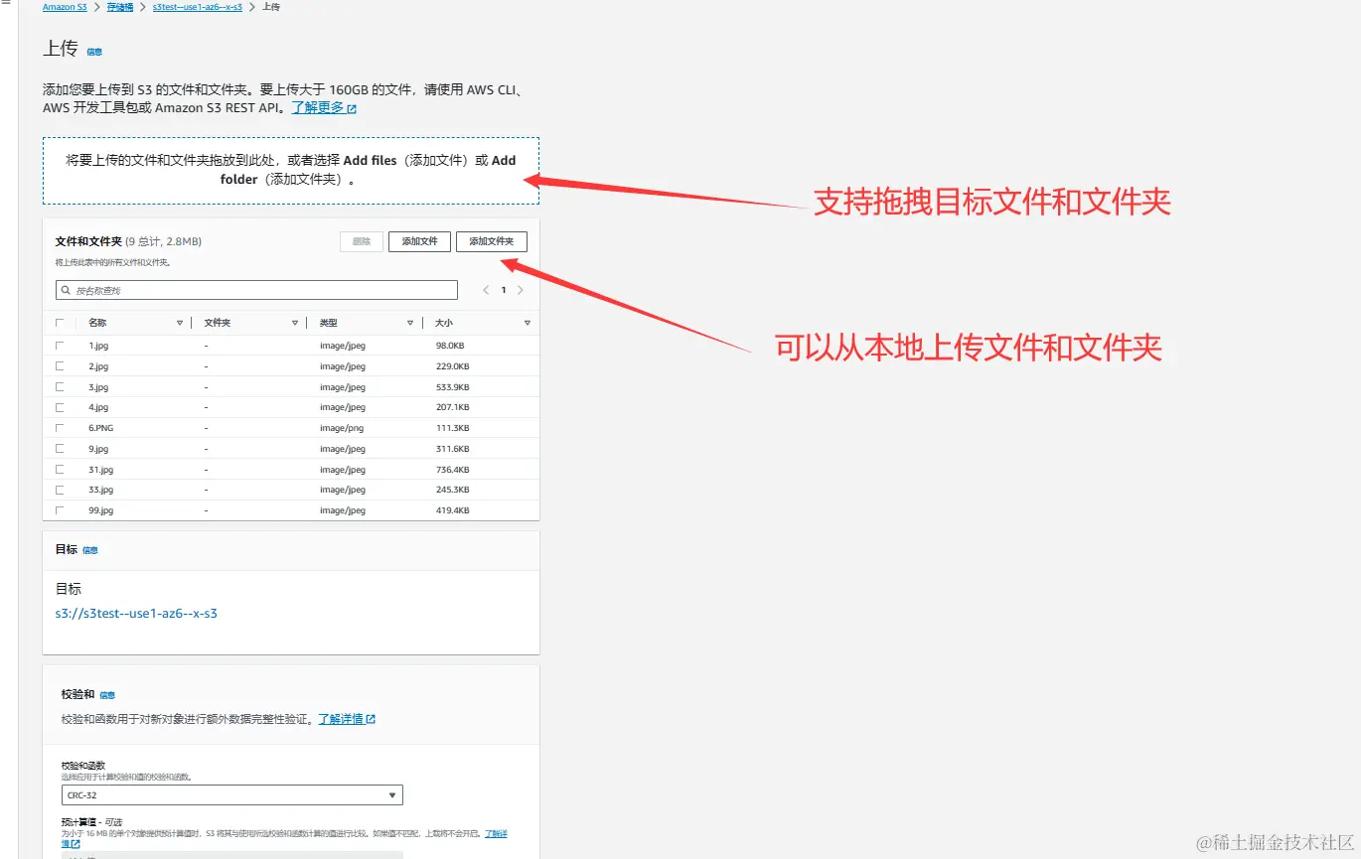Click file name 3.jpg

click(x=97, y=387)
